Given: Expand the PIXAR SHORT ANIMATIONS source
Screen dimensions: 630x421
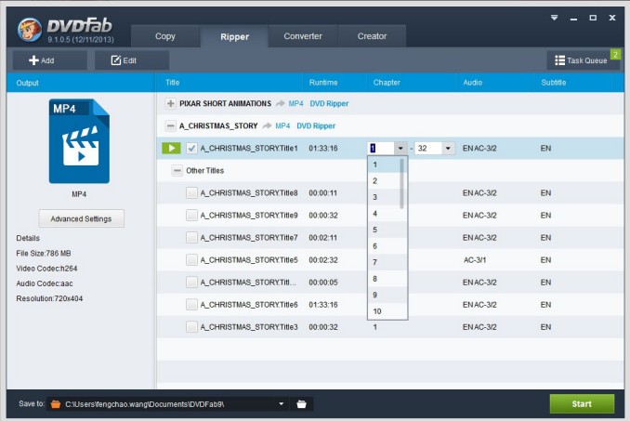Looking at the screenshot, I should [170, 104].
